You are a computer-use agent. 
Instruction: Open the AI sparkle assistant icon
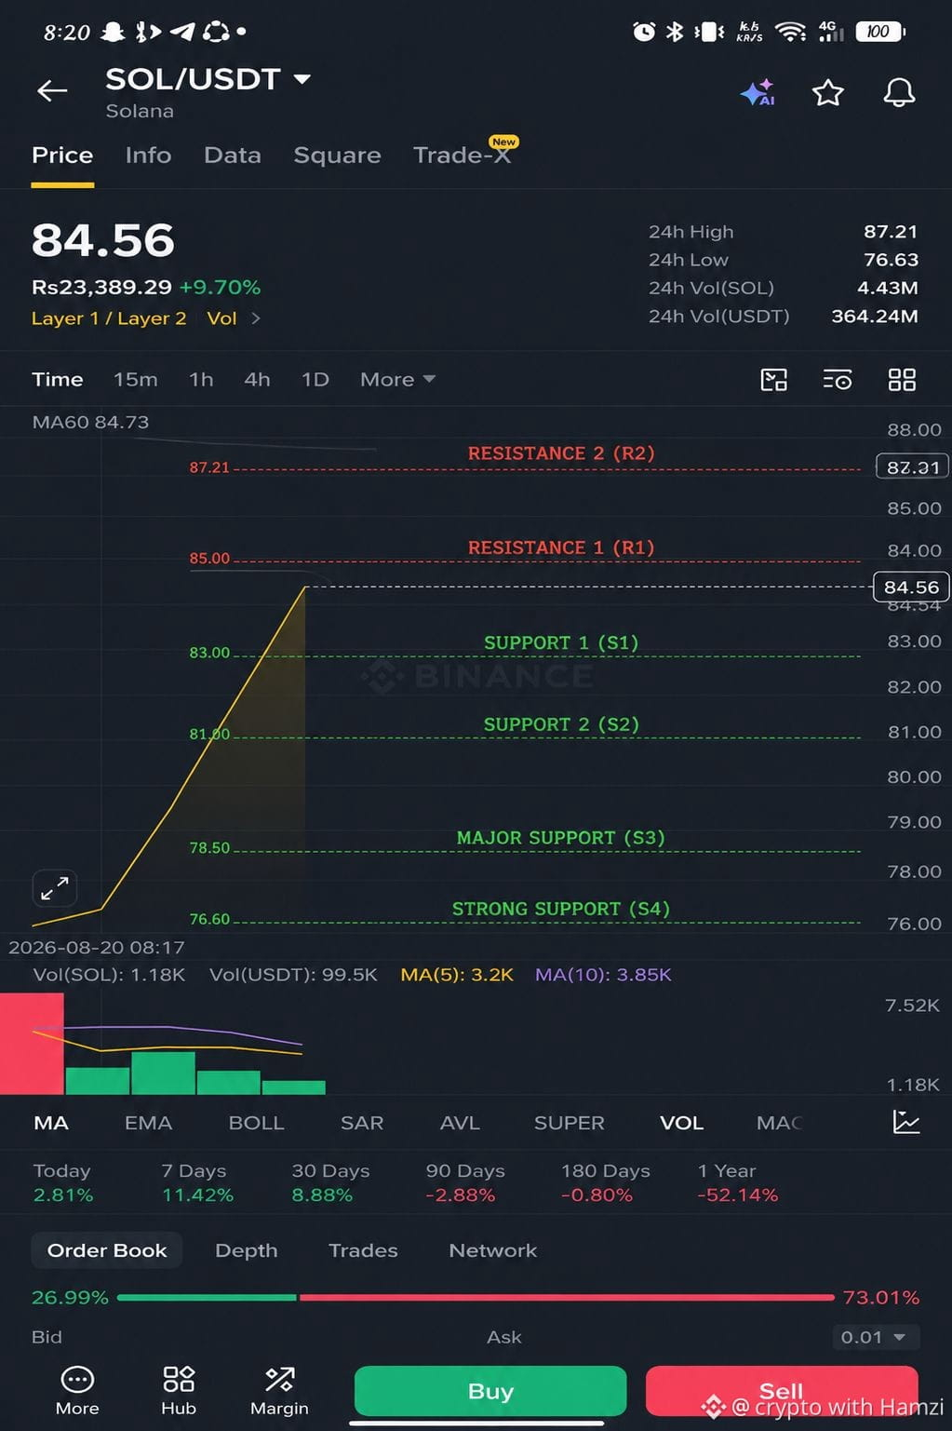(758, 92)
